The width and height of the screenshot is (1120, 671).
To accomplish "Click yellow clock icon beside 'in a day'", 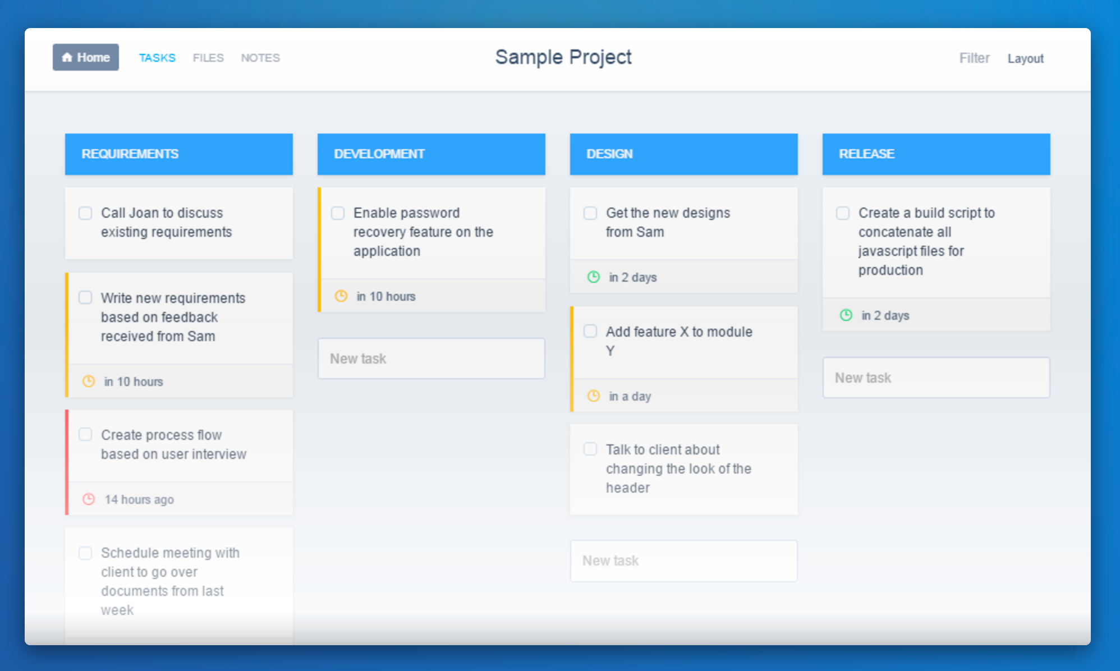I will (594, 396).
